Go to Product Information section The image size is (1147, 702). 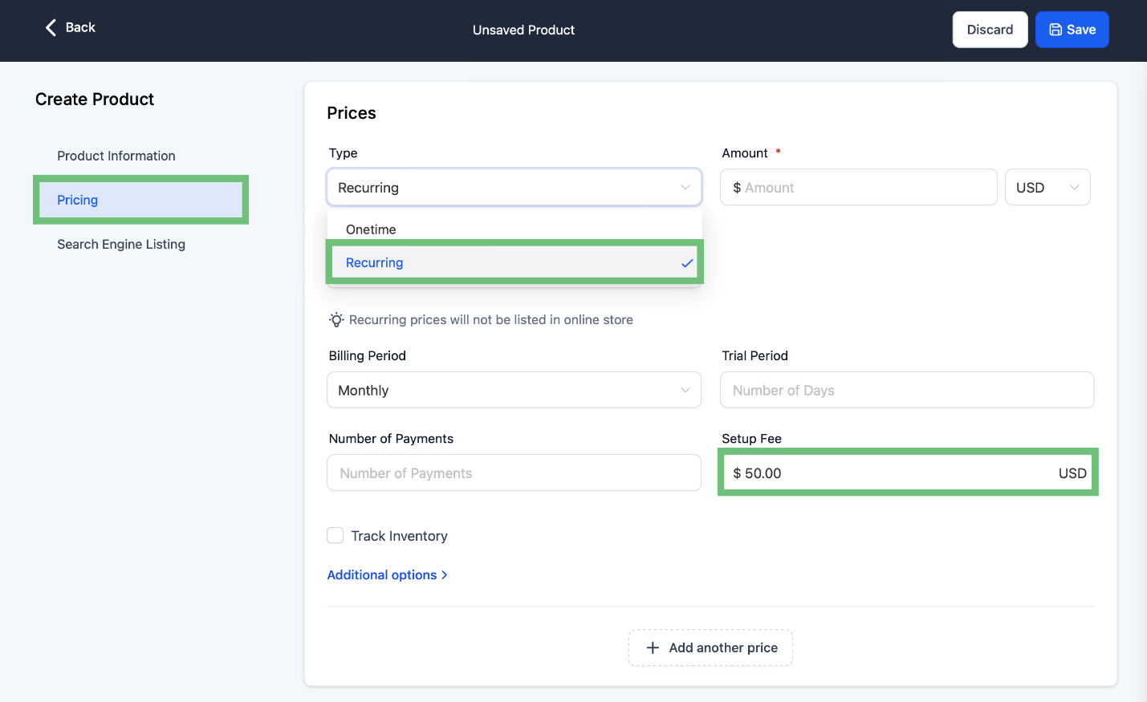116,156
